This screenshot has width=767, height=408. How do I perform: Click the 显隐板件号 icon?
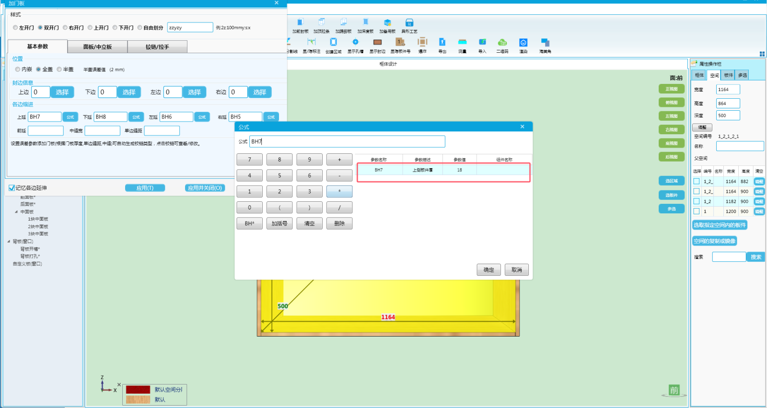pos(400,46)
